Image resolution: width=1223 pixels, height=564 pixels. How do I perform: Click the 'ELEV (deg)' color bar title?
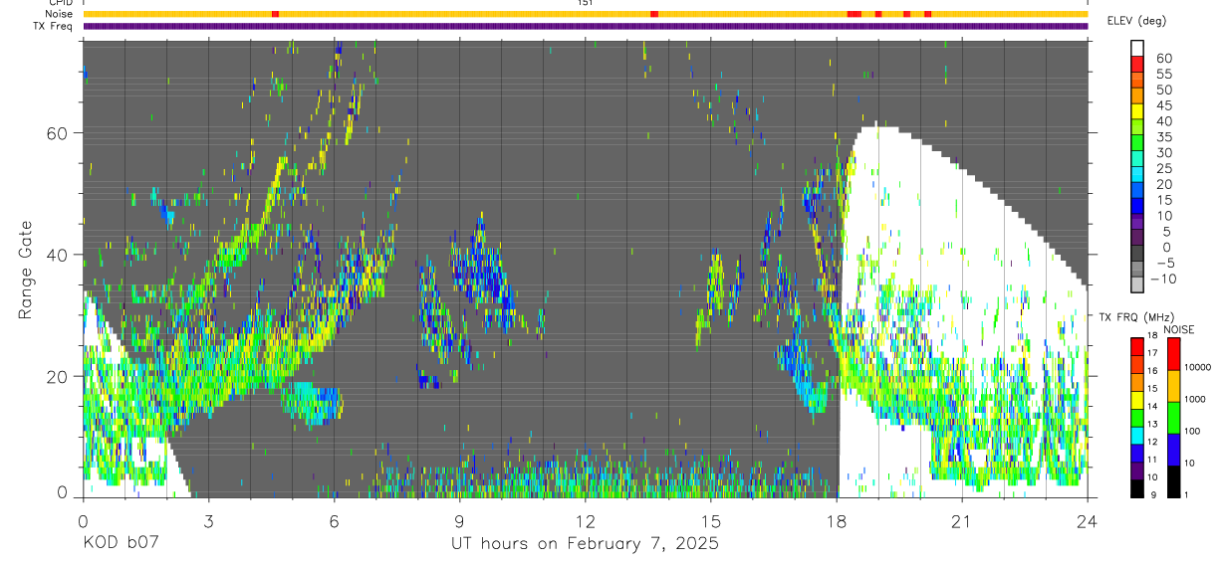click(1139, 20)
